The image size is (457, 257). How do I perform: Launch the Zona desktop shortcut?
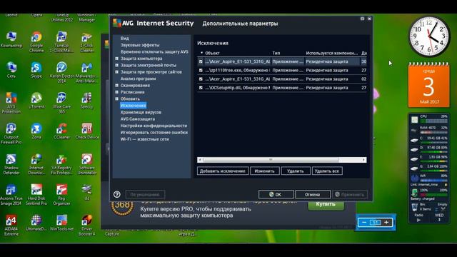click(36, 131)
